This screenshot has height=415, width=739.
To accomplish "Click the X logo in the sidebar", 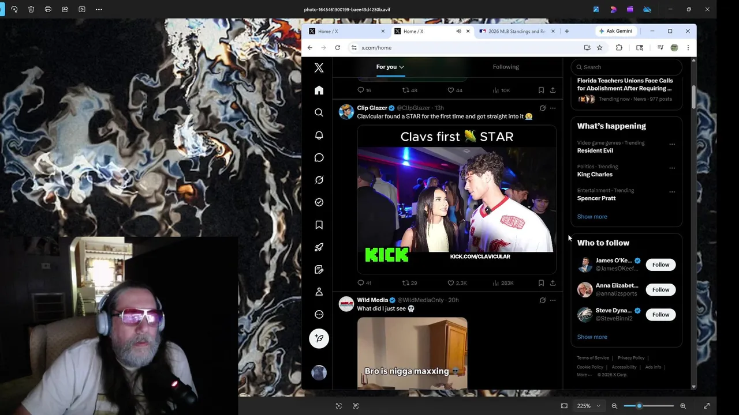I will click(x=319, y=67).
